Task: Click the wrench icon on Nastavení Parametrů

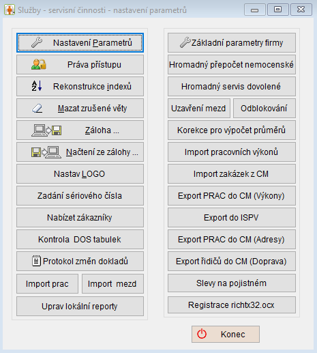Action: [37, 42]
